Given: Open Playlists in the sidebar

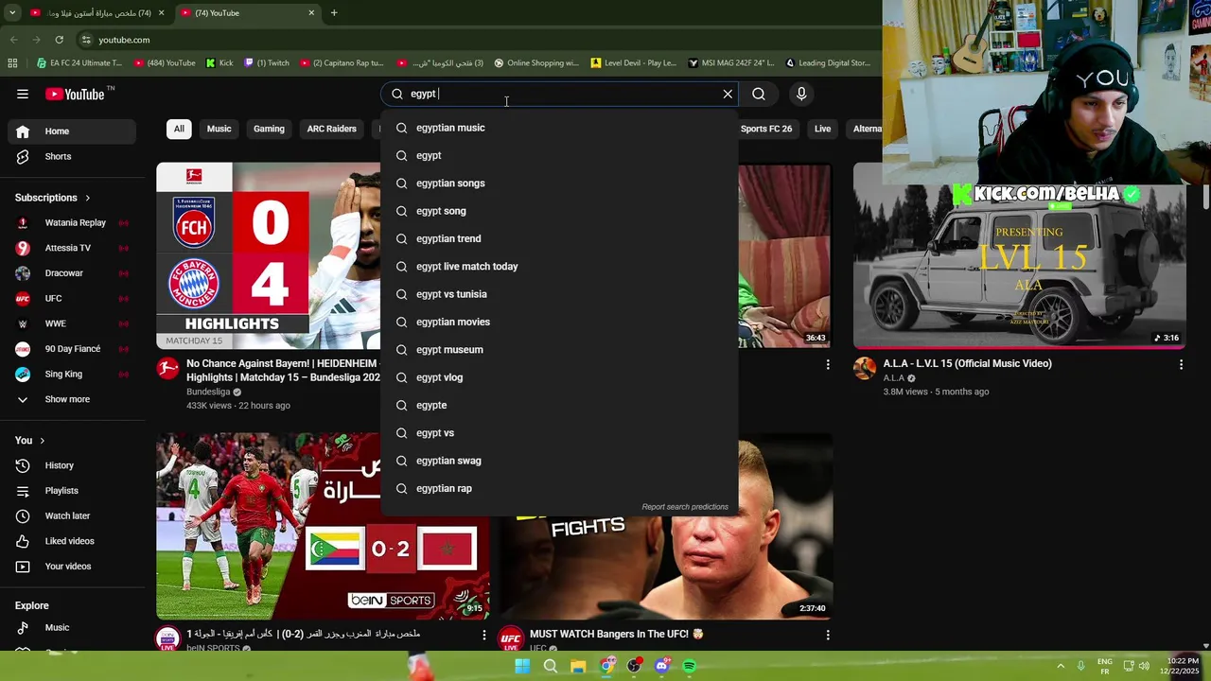Looking at the screenshot, I should coord(72,491).
